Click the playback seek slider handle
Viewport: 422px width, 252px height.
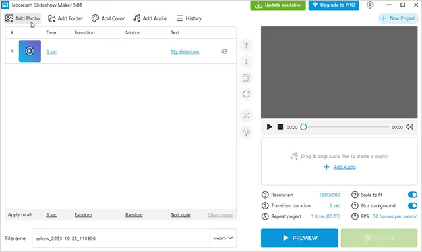coord(303,127)
